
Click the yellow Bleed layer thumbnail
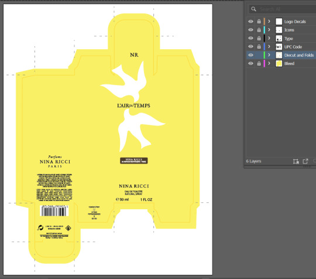click(279, 63)
